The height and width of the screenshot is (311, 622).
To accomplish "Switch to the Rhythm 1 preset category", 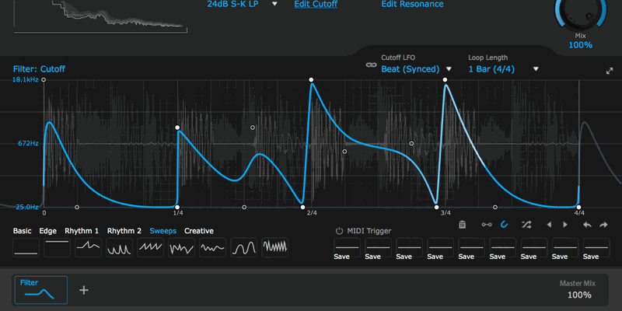I will [x=82, y=231].
